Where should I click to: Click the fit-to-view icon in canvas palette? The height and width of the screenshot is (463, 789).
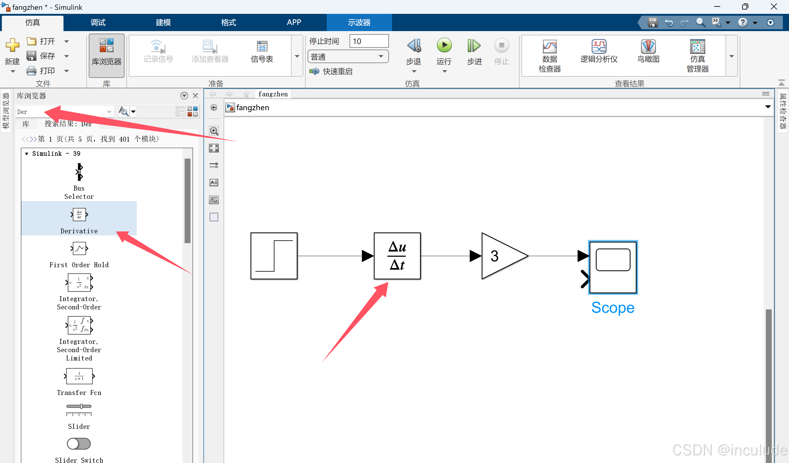click(214, 148)
